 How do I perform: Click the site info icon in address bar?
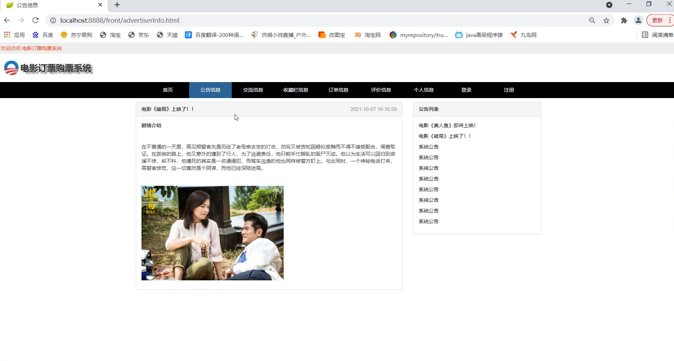tap(53, 21)
